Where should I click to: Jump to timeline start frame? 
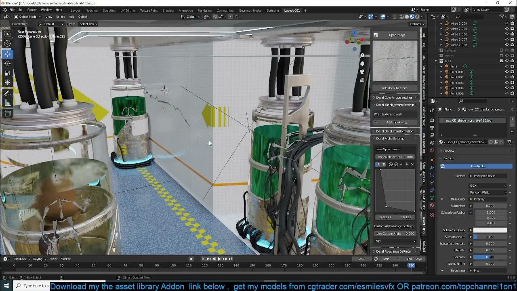203,259
